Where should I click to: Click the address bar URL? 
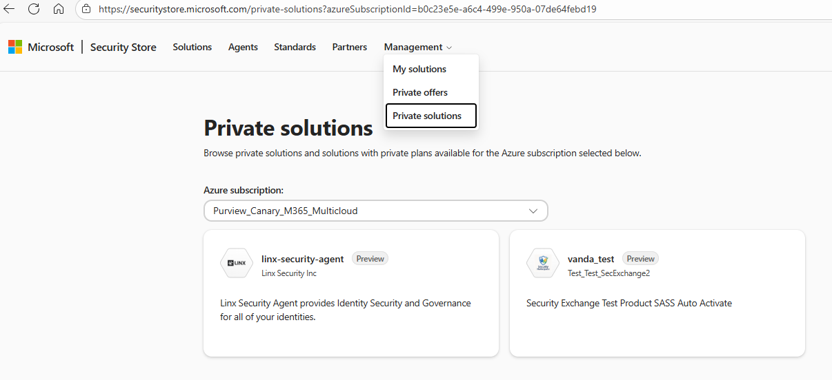[348, 9]
